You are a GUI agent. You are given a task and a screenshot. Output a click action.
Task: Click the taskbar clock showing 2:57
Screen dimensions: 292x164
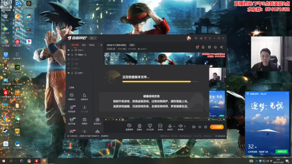[x=278, y=161]
